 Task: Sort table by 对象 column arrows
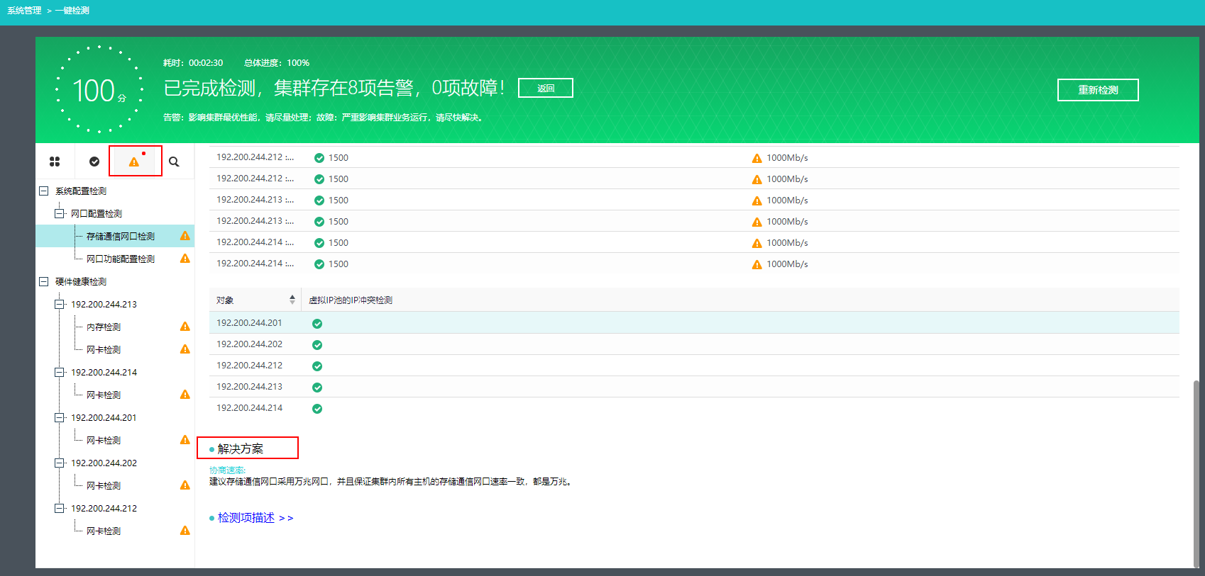click(292, 300)
